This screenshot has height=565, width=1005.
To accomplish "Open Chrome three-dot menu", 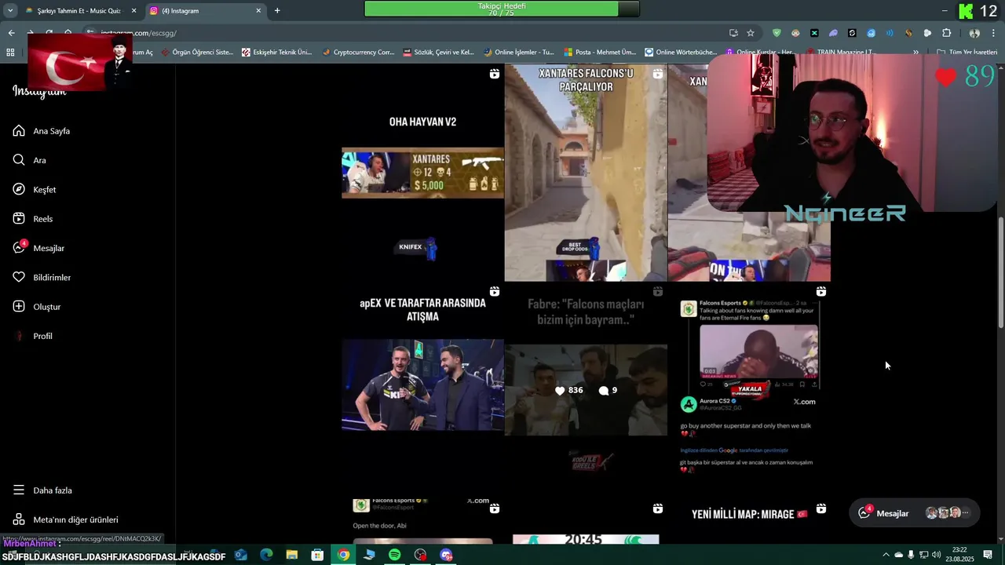I will (x=994, y=33).
